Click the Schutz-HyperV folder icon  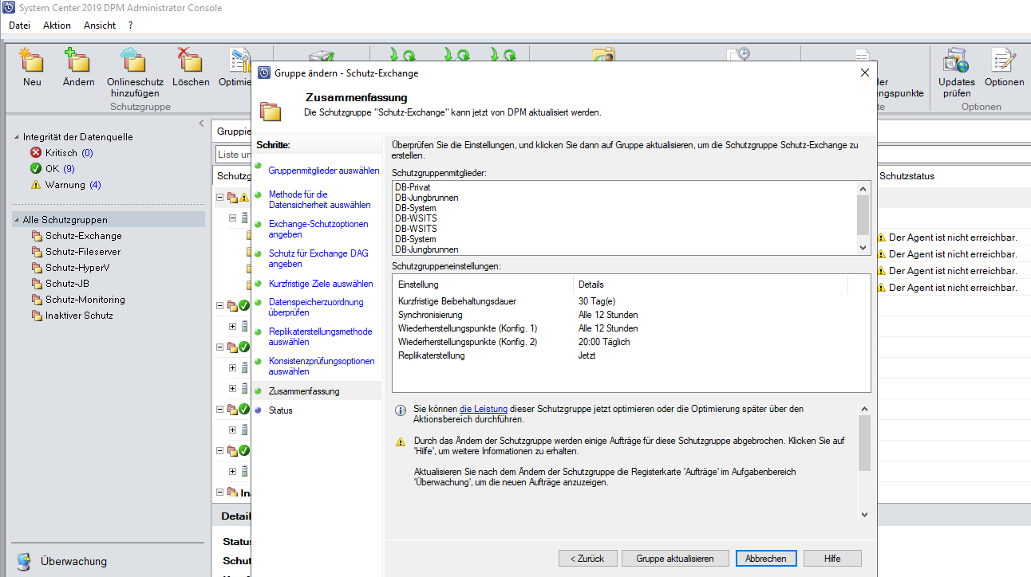(37, 268)
